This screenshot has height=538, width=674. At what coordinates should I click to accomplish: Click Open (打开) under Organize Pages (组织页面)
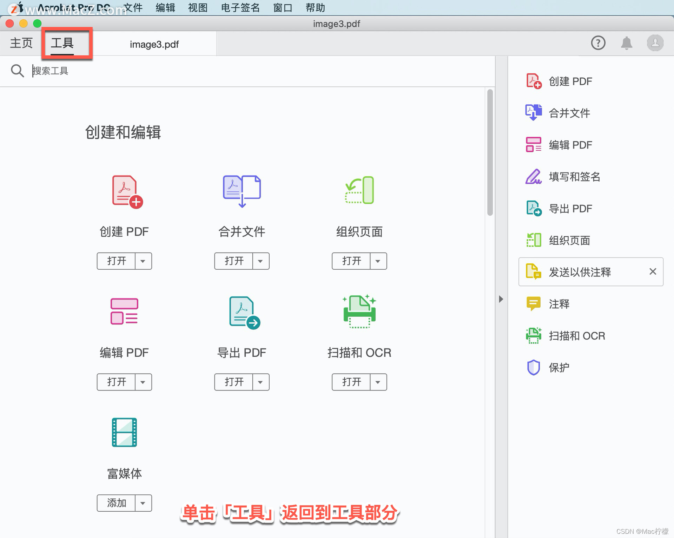(351, 261)
